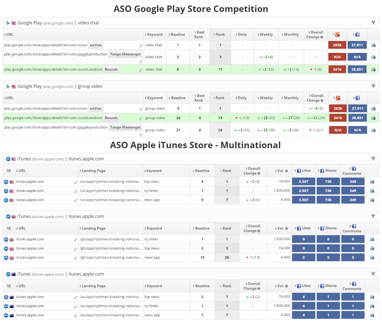This screenshot has height=321, width=382.
Task: Sort the video chat table by Best Rank
Action: pyautogui.click(x=199, y=35)
